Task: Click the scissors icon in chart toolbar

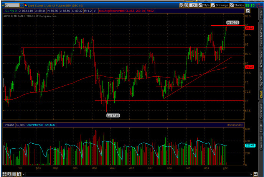Action: click(181, 5)
